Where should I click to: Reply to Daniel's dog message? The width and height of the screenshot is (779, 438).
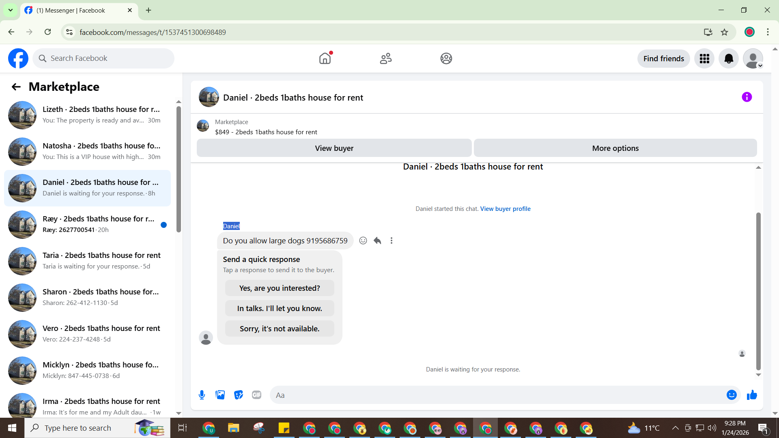click(377, 240)
